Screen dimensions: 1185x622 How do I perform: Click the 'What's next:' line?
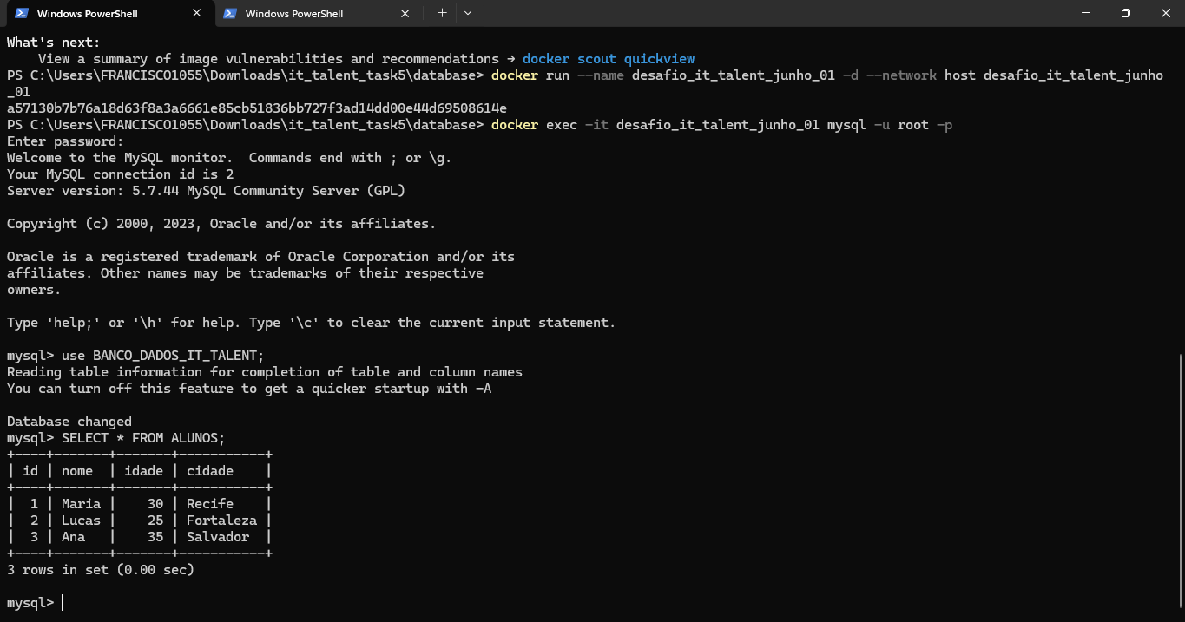pos(54,43)
